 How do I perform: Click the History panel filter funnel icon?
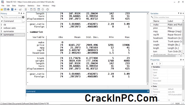click(x=19, y=13)
